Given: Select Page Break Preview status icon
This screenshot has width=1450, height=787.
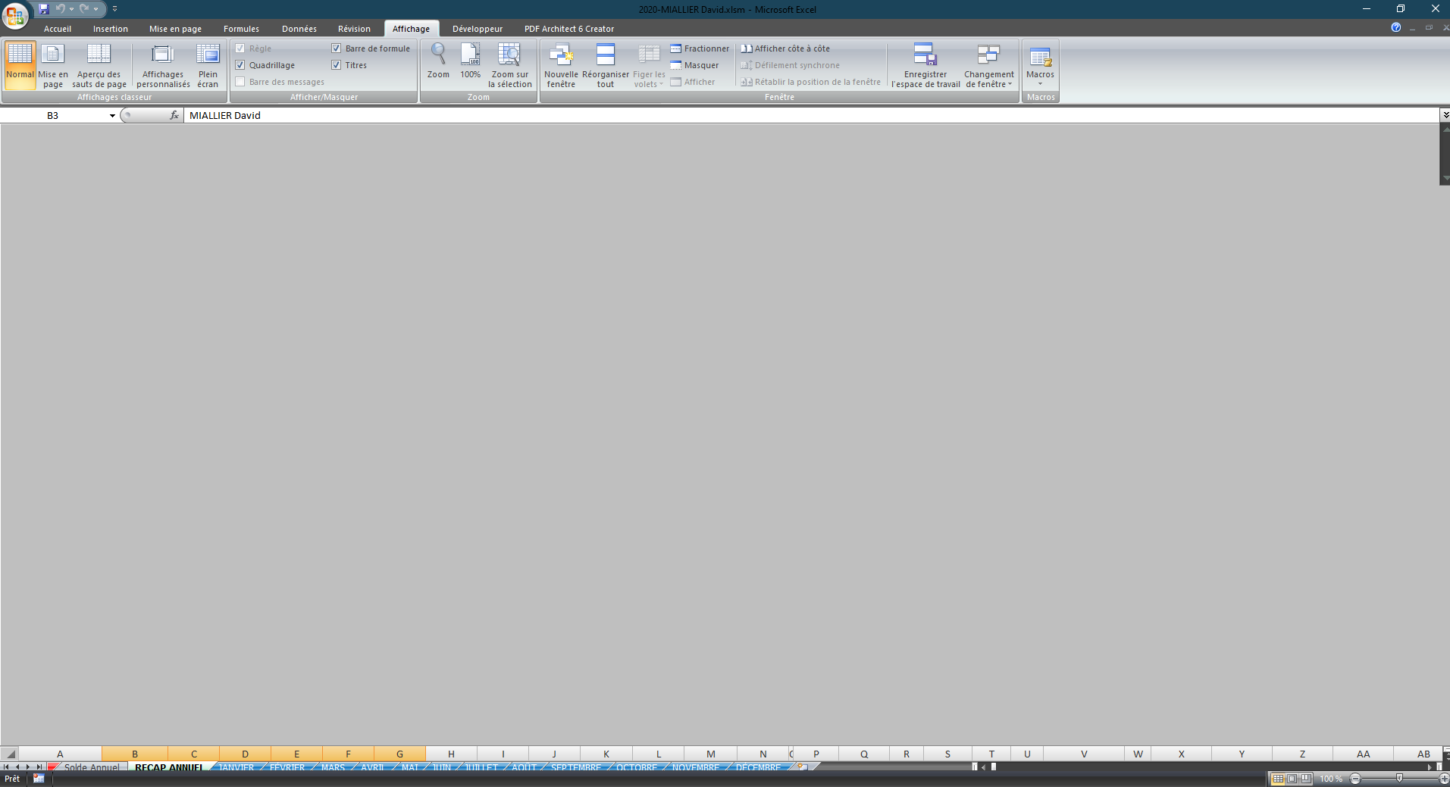Looking at the screenshot, I should tap(1305, 779).
